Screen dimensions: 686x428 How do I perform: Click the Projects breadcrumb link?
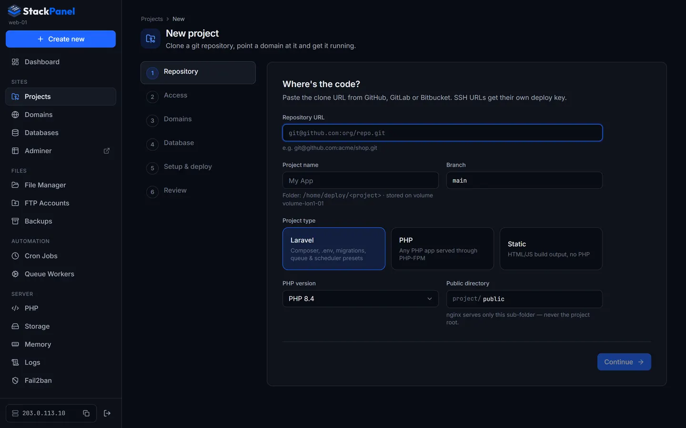(152, 19)
